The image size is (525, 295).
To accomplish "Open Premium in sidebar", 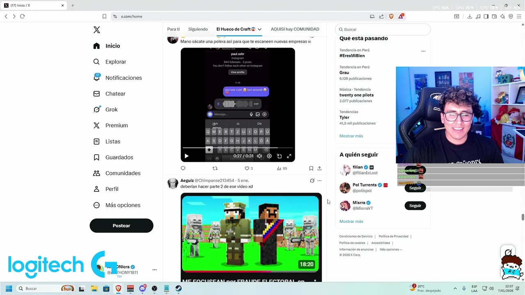I will (x=110, y=125).
